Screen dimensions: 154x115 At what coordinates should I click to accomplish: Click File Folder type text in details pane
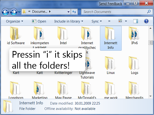(x=27, y=109)
